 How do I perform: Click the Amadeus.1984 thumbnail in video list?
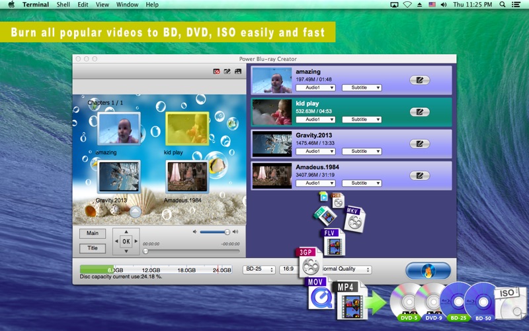pos(272,175)
